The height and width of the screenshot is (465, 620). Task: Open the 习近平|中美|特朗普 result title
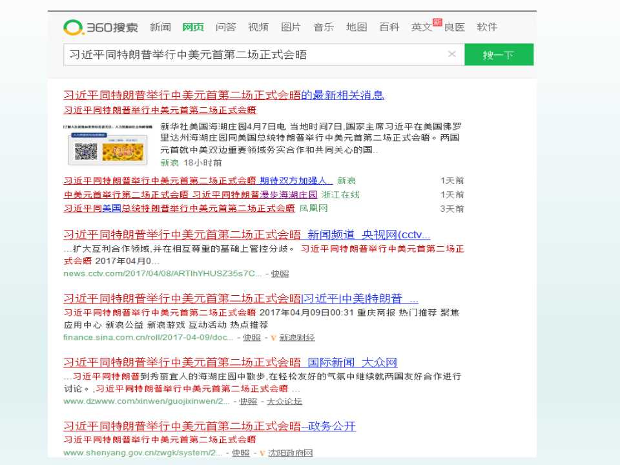pos(241,298)
